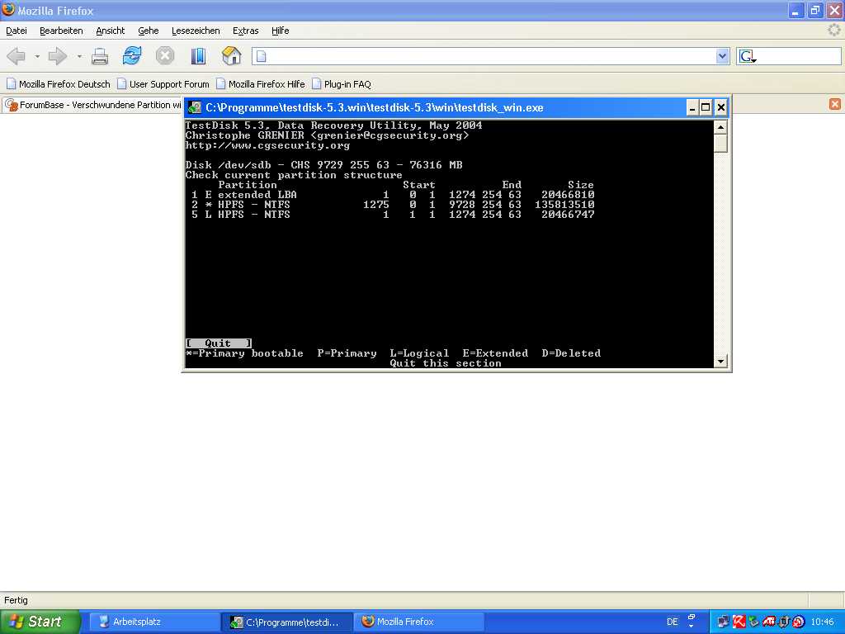845x634 pixels.
Task: Maximize the TestDisk console window
Action: tap(706, 107)
